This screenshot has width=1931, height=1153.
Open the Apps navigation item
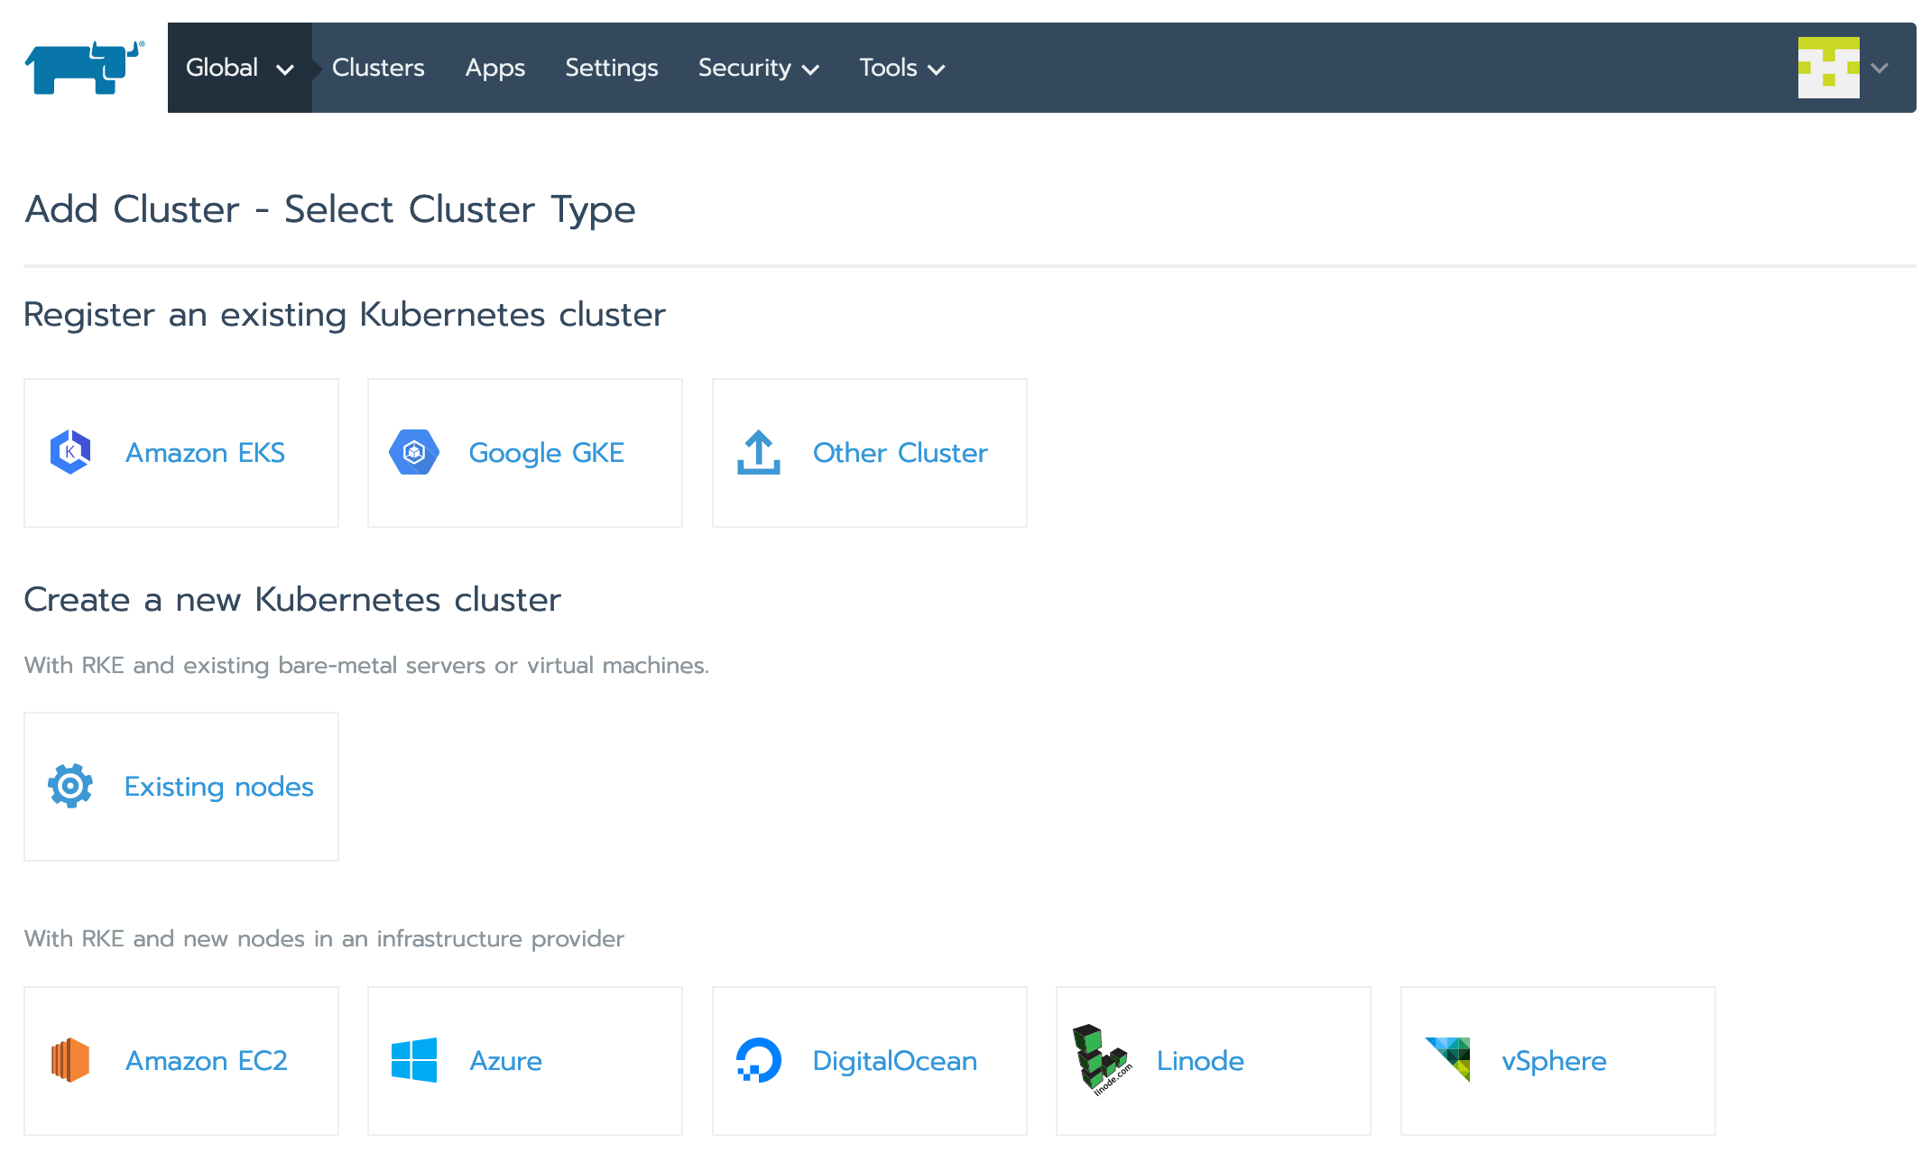tap(494, 68)
